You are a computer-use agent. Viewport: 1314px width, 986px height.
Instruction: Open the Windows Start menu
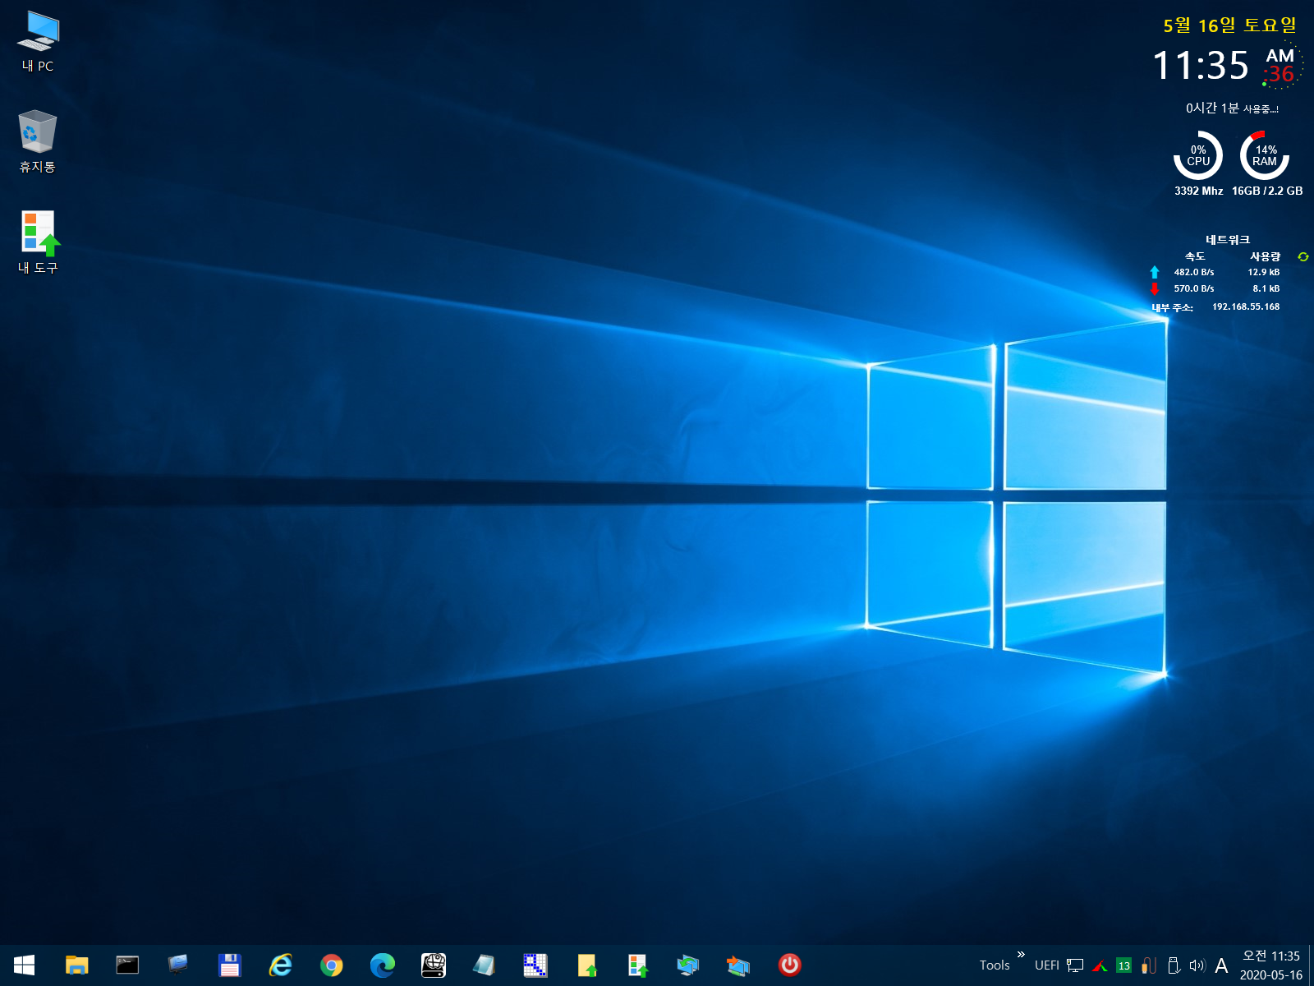coord(24,965)
